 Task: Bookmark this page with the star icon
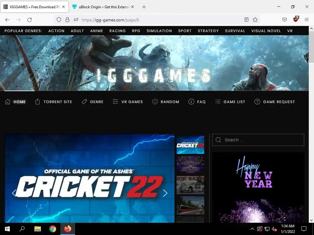(x=255, y=20)
